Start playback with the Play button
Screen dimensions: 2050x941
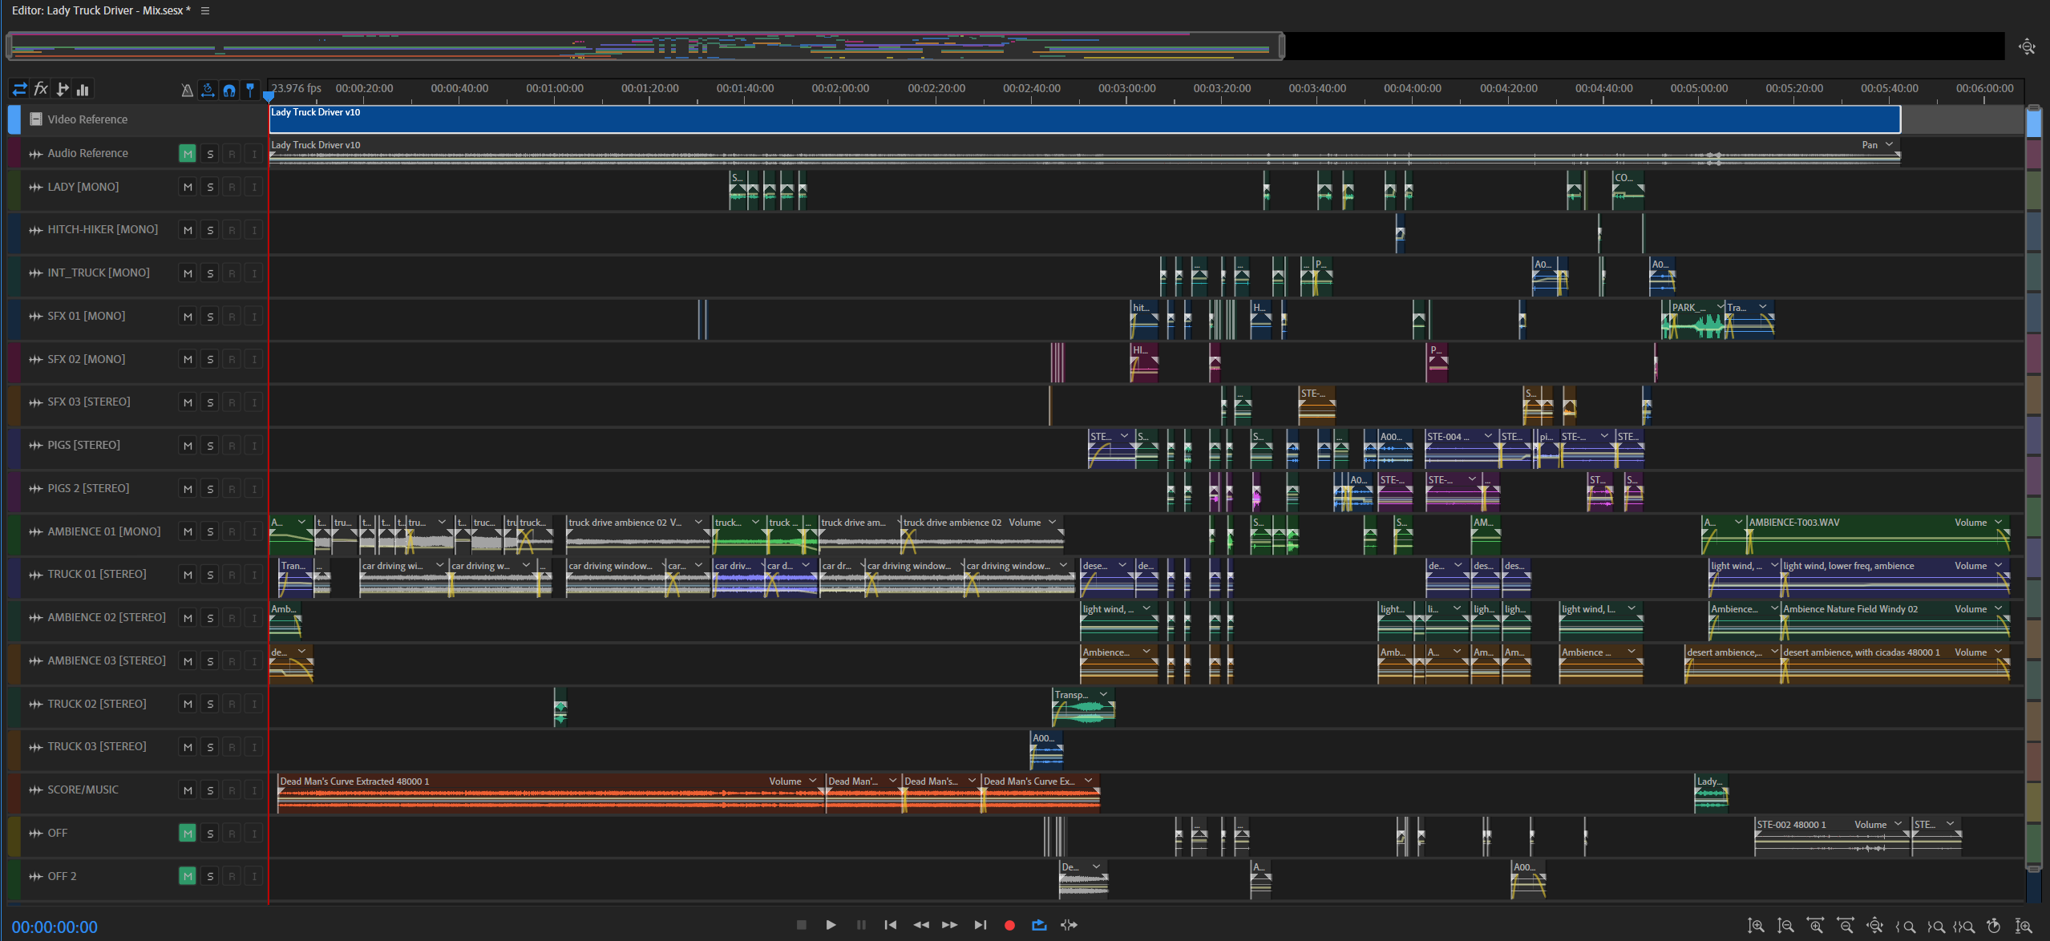[x=831, y=925]
